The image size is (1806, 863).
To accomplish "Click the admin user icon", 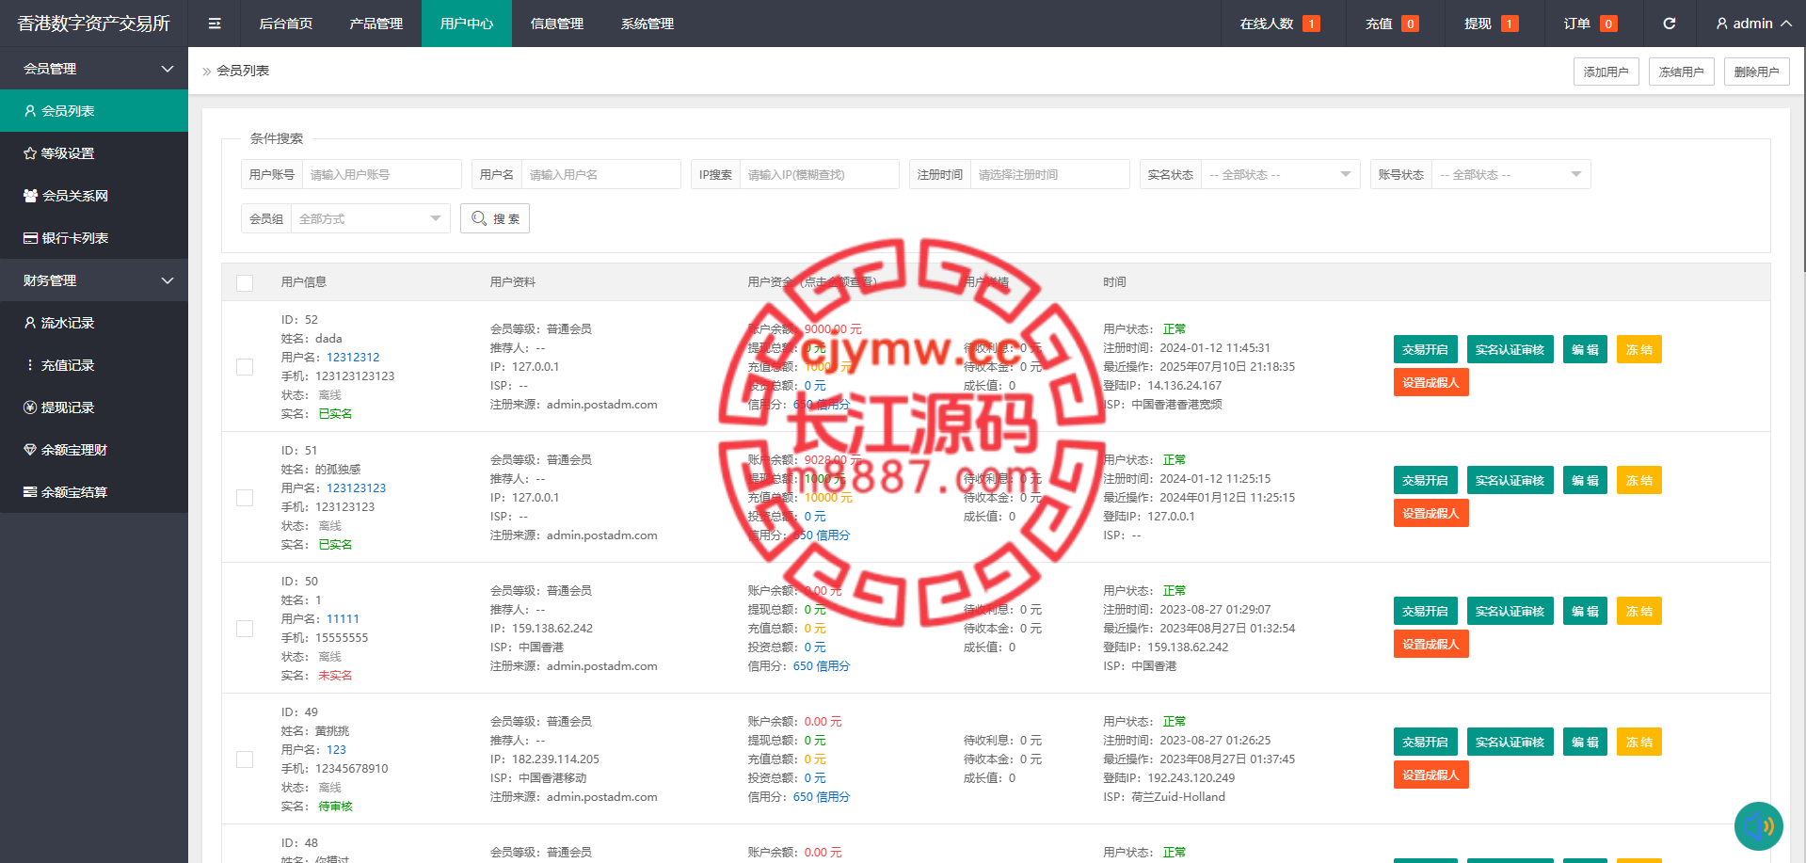I will [x=1721, y=24].
